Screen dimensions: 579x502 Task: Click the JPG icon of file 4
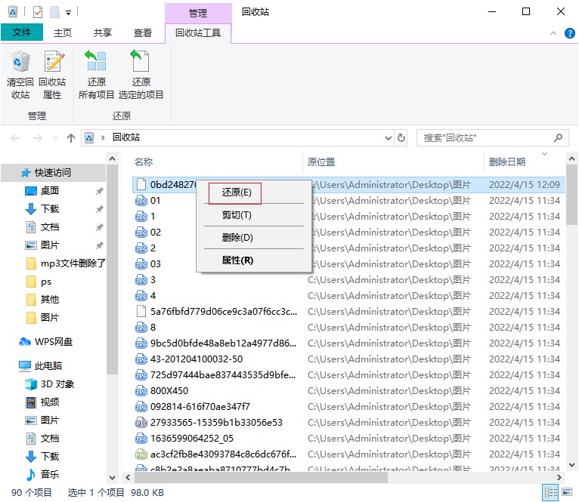pos(141,295)
